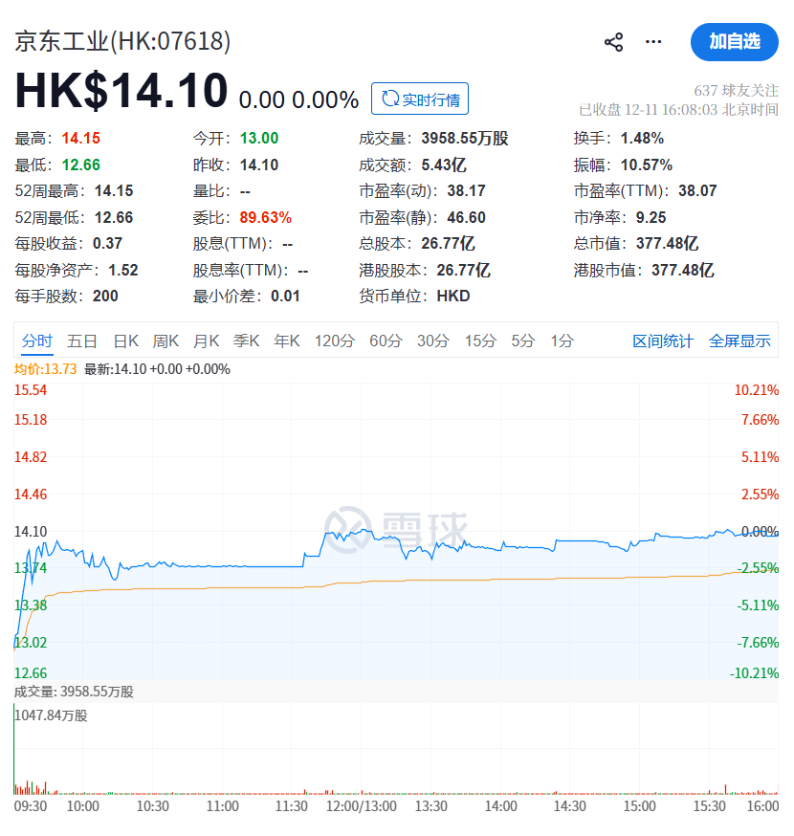This screenshot has height=836, width=794.
Task: Select the 5分 interval tab
Action: coord(522,341)
